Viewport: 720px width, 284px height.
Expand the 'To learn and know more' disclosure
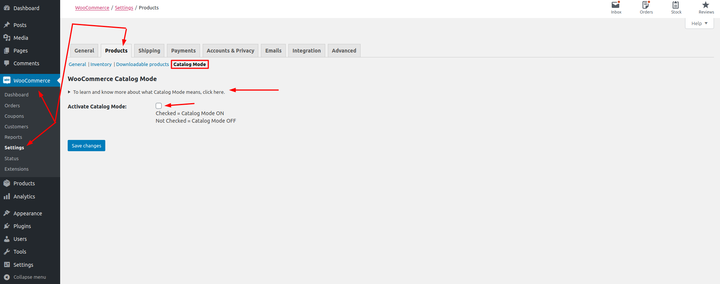click(146, 92)
